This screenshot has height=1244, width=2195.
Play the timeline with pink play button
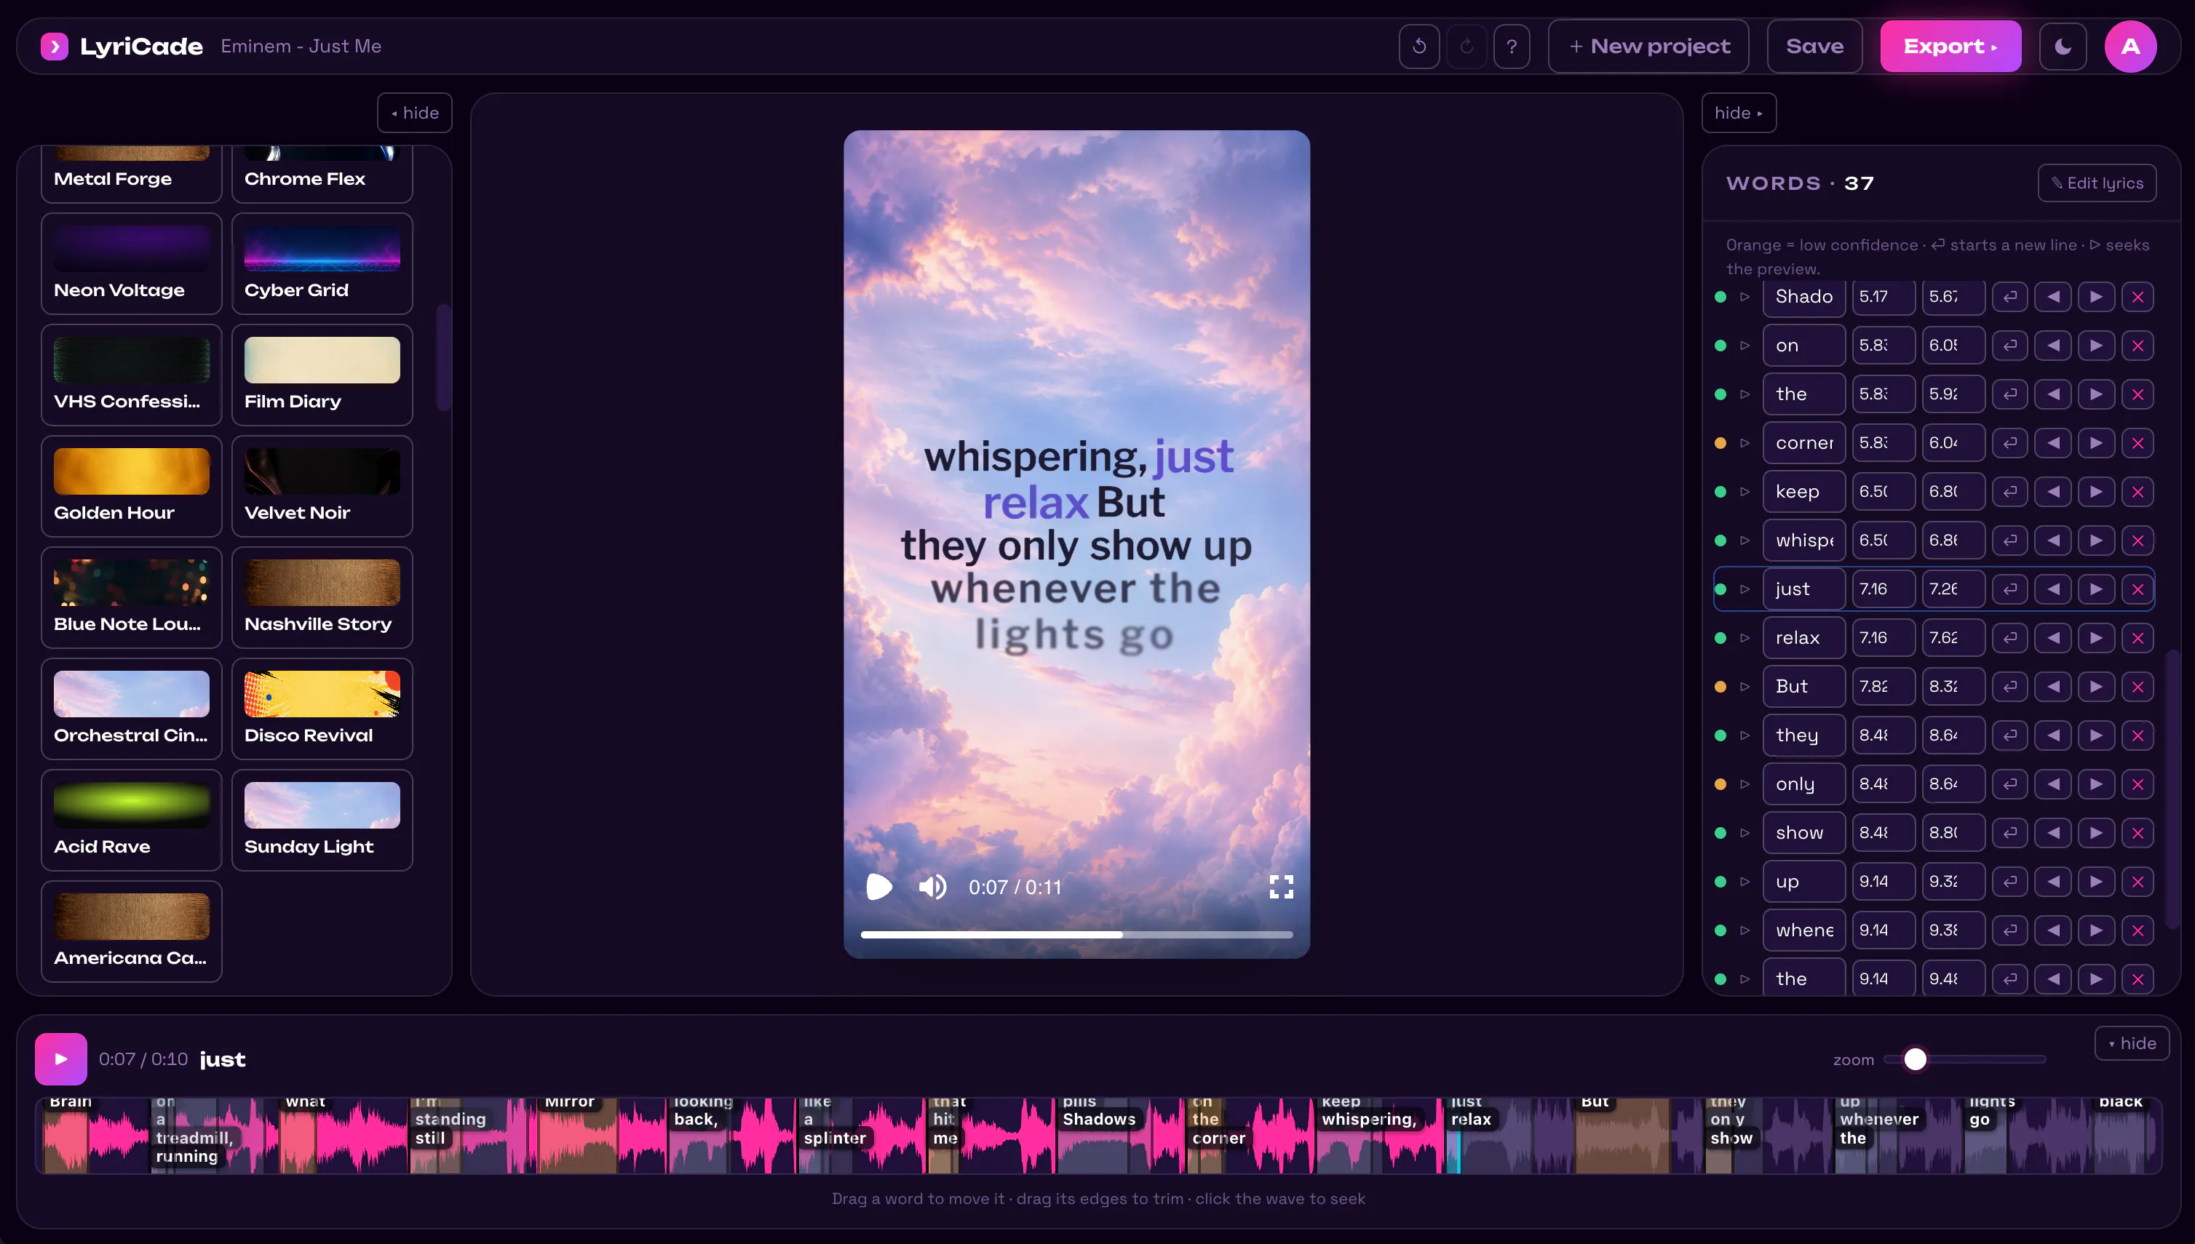60,1059
